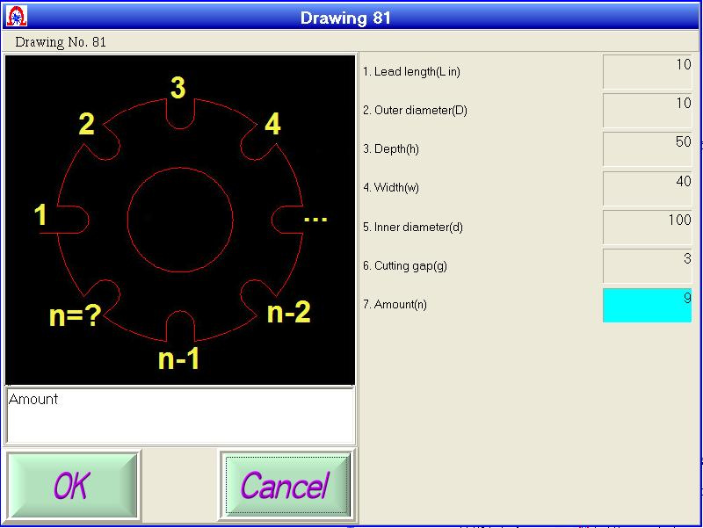This screenshot has height=528, width=703.
Task: Click the Cutting gap(g) input box
Action: 647,265
